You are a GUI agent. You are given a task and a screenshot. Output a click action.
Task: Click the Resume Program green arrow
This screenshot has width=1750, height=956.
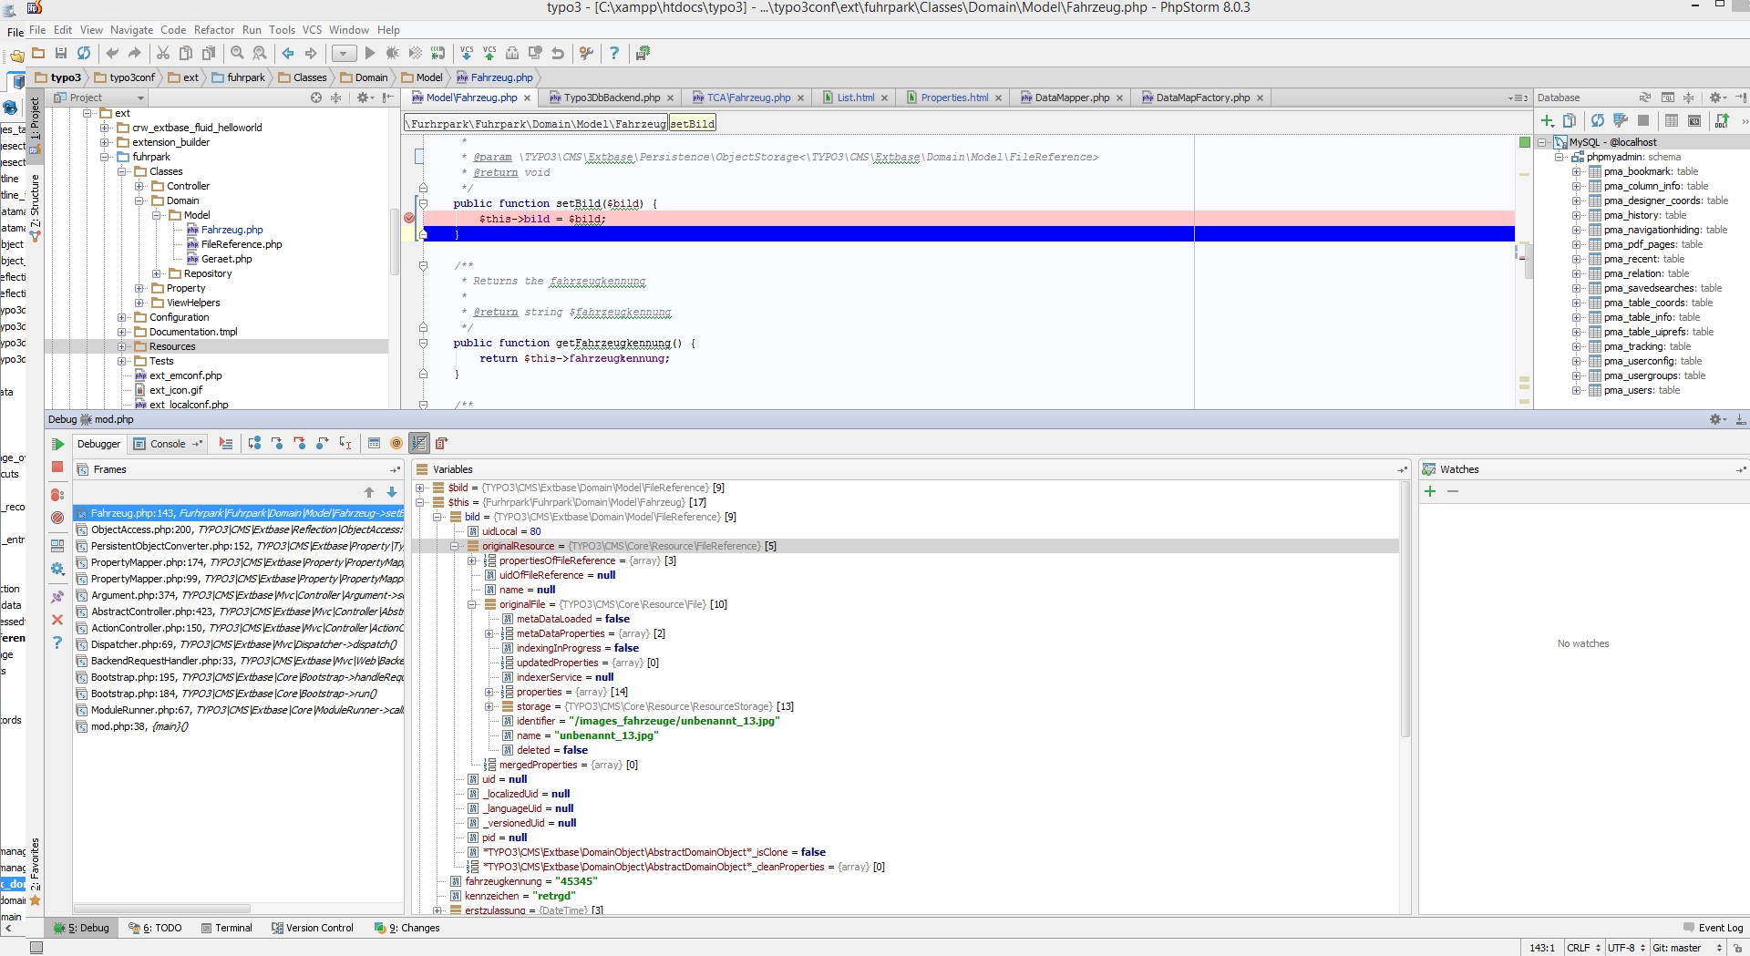click(x=57, y=444)
